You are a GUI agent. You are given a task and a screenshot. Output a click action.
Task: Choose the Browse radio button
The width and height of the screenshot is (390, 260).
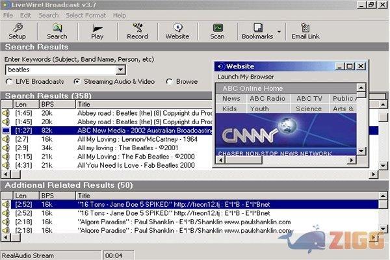click(x=170, y=82)
